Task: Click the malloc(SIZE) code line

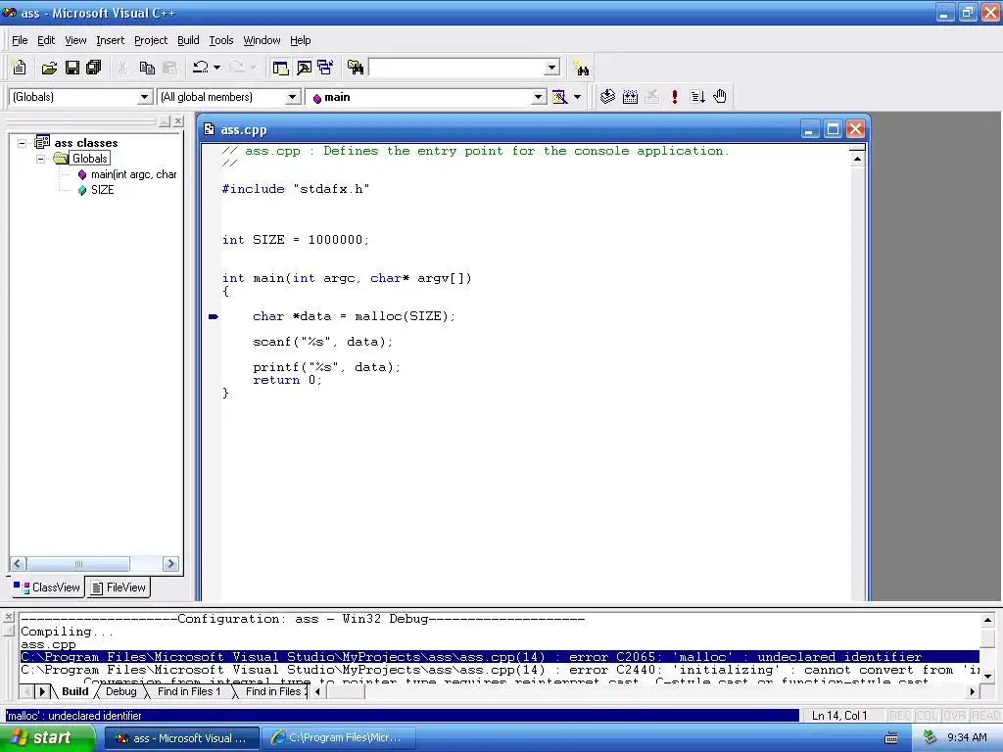Action: (x=354, y=316)
